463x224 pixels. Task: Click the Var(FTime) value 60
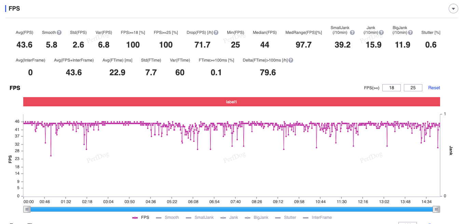[x=180, y=73]
